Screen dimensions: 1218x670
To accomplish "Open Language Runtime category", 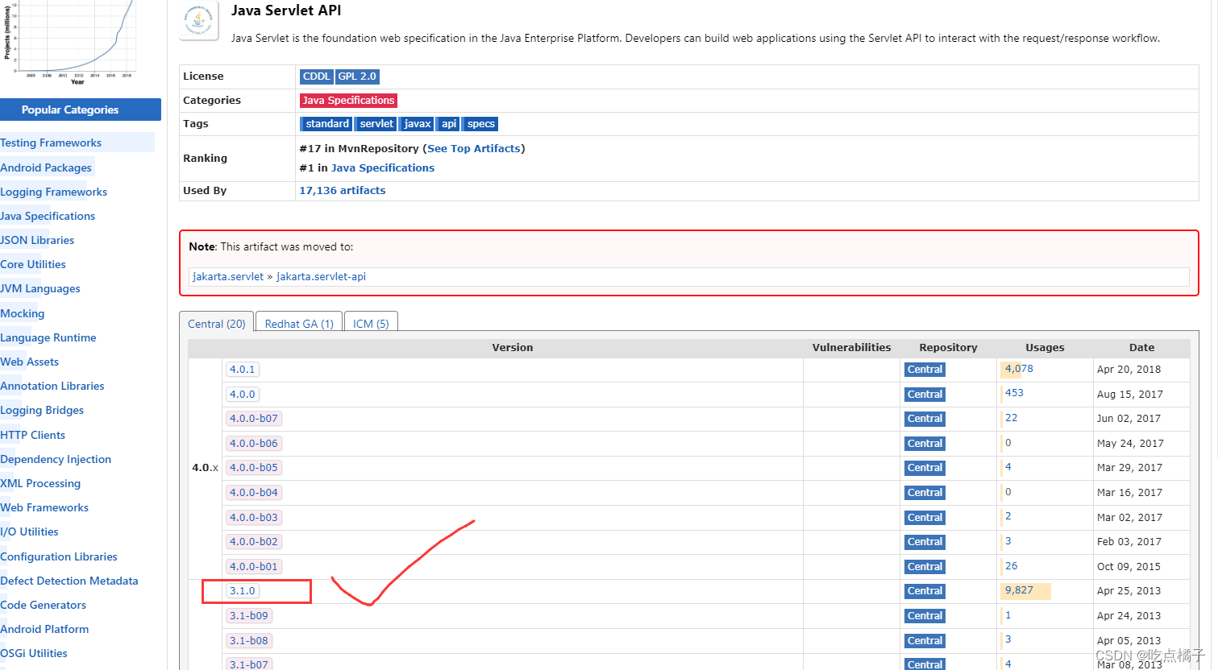I will (48, 337).
